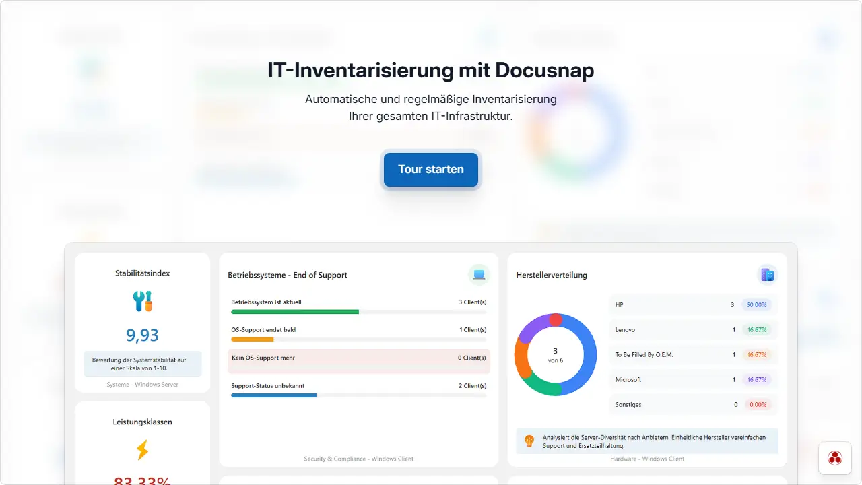Click the laptop icon in Betriebssysteme card
The height and width of the screenshot is (485, 862).
coord(479,275)
